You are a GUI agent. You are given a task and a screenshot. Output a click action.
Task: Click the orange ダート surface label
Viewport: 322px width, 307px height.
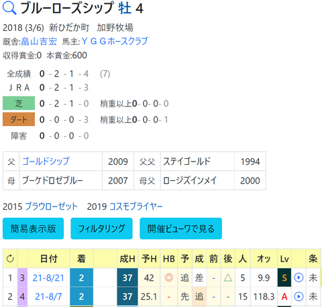pyautogui.click(x=19, y=119)
